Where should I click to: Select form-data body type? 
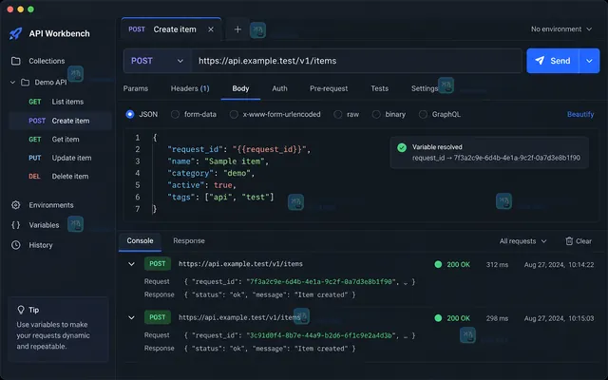tap(175, 114)
